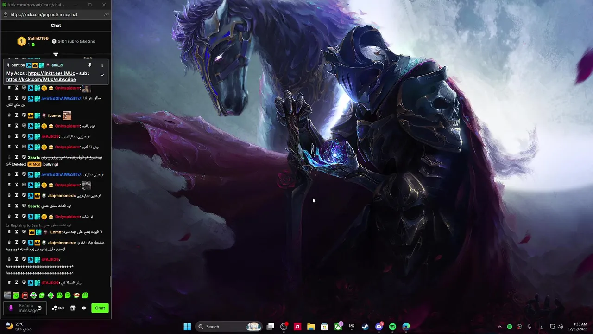Open the linktr.ee/_iMUc link

(x=51, y=73)
